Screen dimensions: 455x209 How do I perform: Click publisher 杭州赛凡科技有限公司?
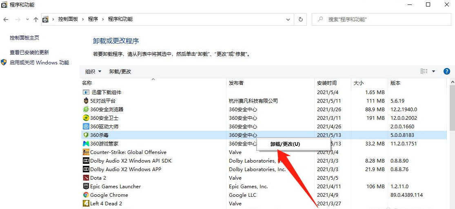[253, 101]
